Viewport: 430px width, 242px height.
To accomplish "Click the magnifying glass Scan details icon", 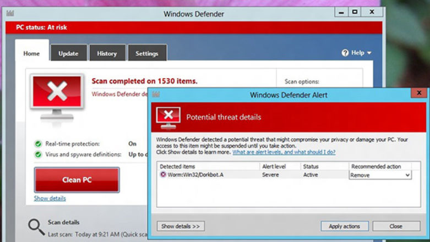I will 36,227.
